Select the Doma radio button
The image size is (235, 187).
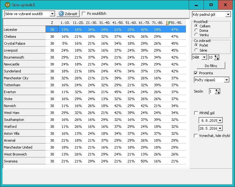tap(196, 31)
